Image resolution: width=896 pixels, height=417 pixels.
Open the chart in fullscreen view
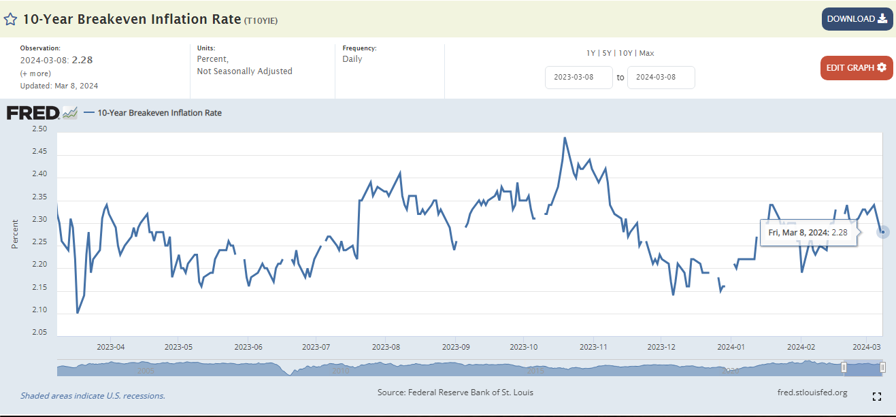click(x=876, y=397)
